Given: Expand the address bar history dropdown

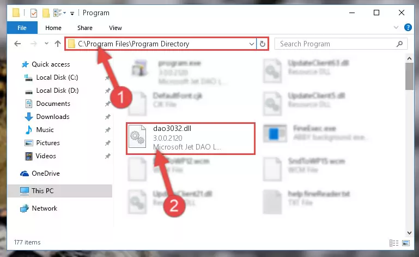Looking at the screenshot, I should pyautogui.click(x=251, y=44).
